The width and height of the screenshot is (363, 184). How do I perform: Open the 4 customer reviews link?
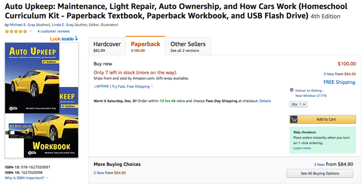pyautogui.click(x=54, y=32)
